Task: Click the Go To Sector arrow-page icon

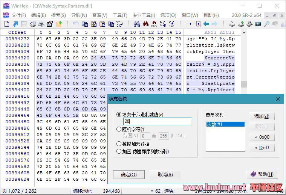Action: (197, 24)
